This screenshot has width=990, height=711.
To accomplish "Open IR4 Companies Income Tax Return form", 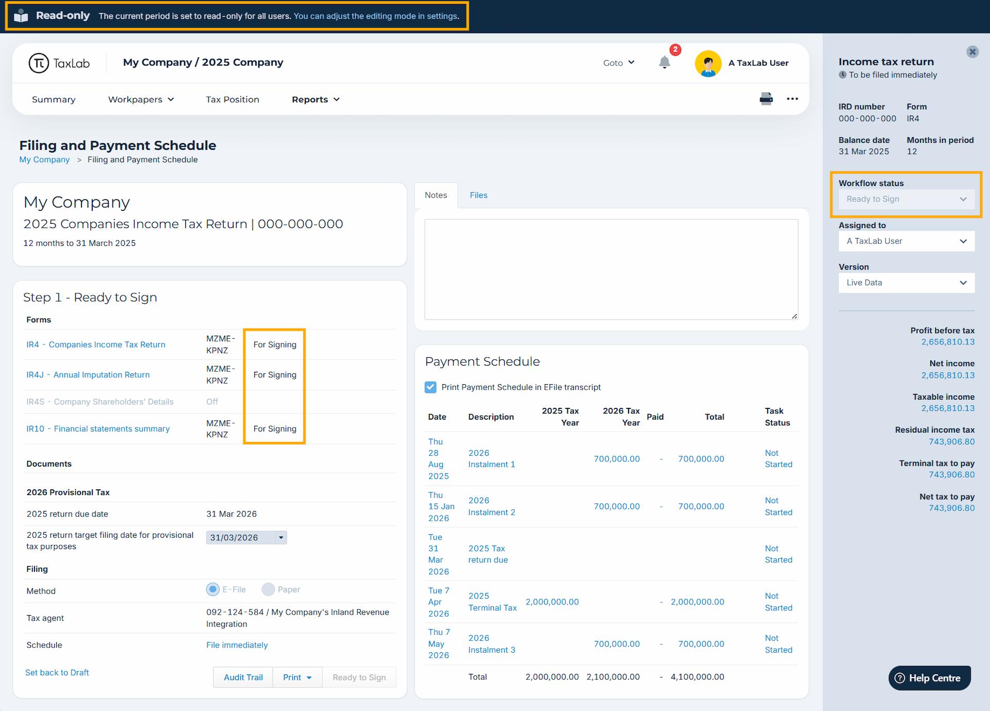I will click(x=96, y=344).
